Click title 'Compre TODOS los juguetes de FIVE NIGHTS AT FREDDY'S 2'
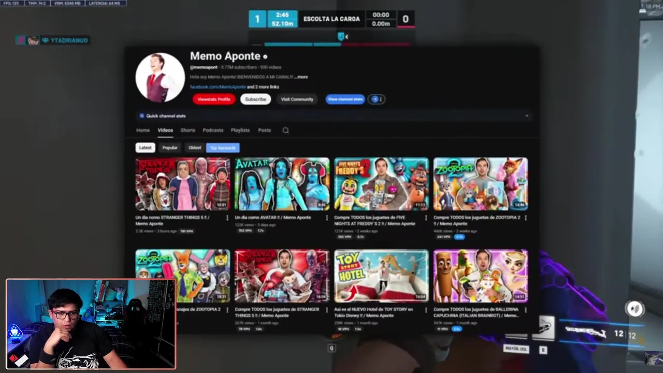This screenshot has height=373, width=663. 376,221
